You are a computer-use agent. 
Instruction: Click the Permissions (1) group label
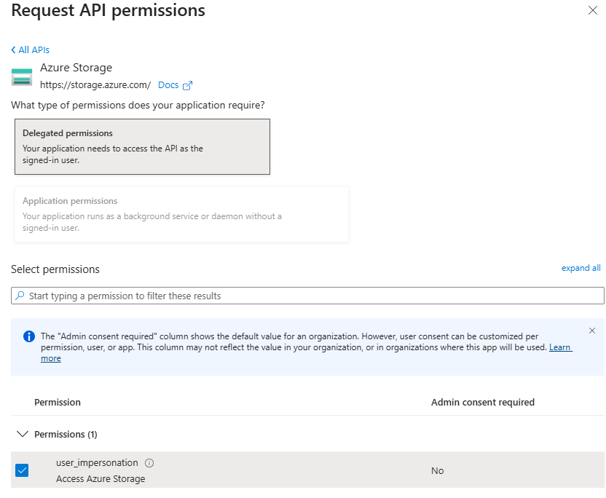coord(66,434)
